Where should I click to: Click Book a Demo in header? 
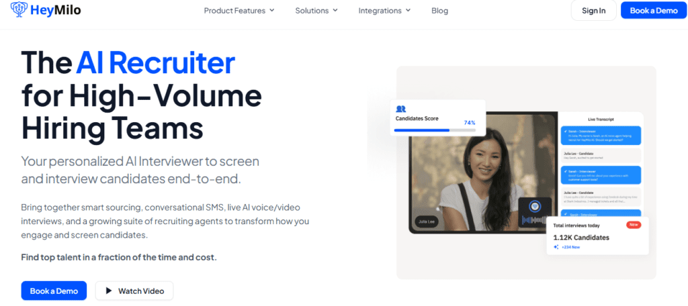pos(654,11)
